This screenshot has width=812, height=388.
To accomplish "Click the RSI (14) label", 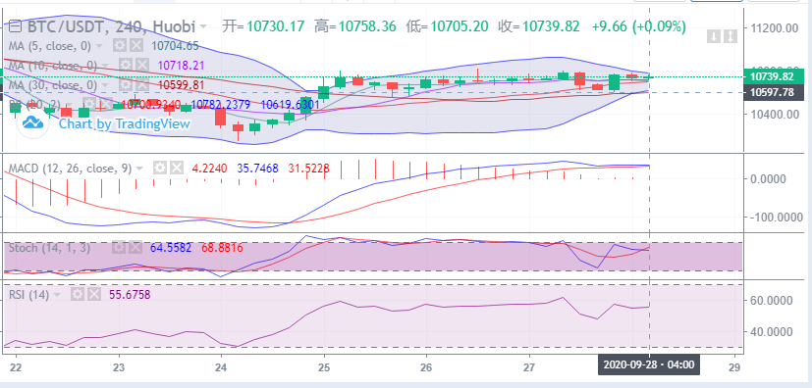I will 28,295.
